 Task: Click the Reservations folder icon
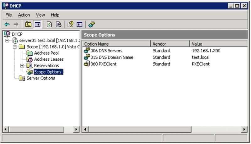pyautogui.click(x=29, y=66)
